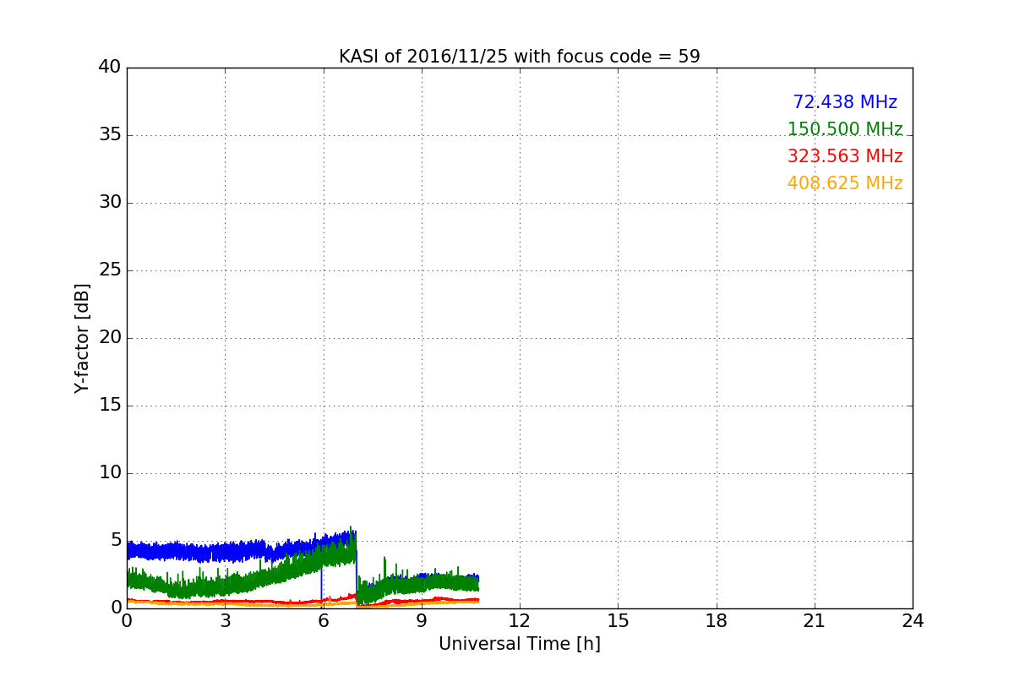Click the x-axis tick label '6'

point(323,620)
